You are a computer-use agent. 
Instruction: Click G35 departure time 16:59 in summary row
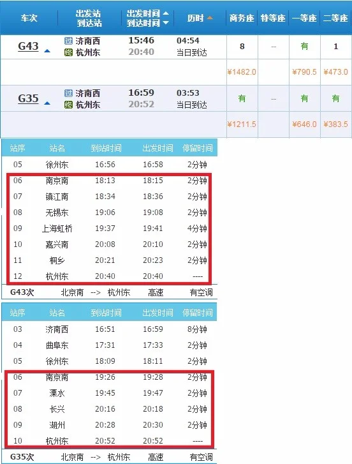(142, 93)
